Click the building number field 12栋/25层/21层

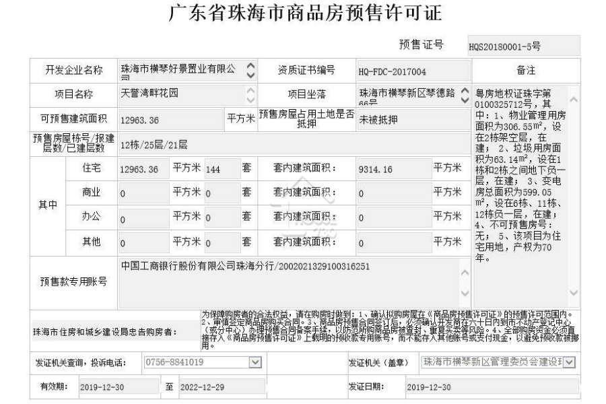click(x=294, y=144)
